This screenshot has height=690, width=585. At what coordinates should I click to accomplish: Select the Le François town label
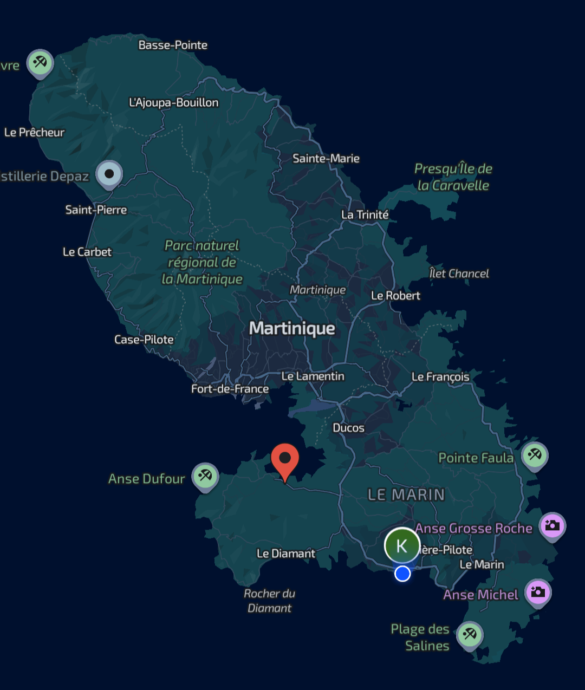tap(440, 377)
